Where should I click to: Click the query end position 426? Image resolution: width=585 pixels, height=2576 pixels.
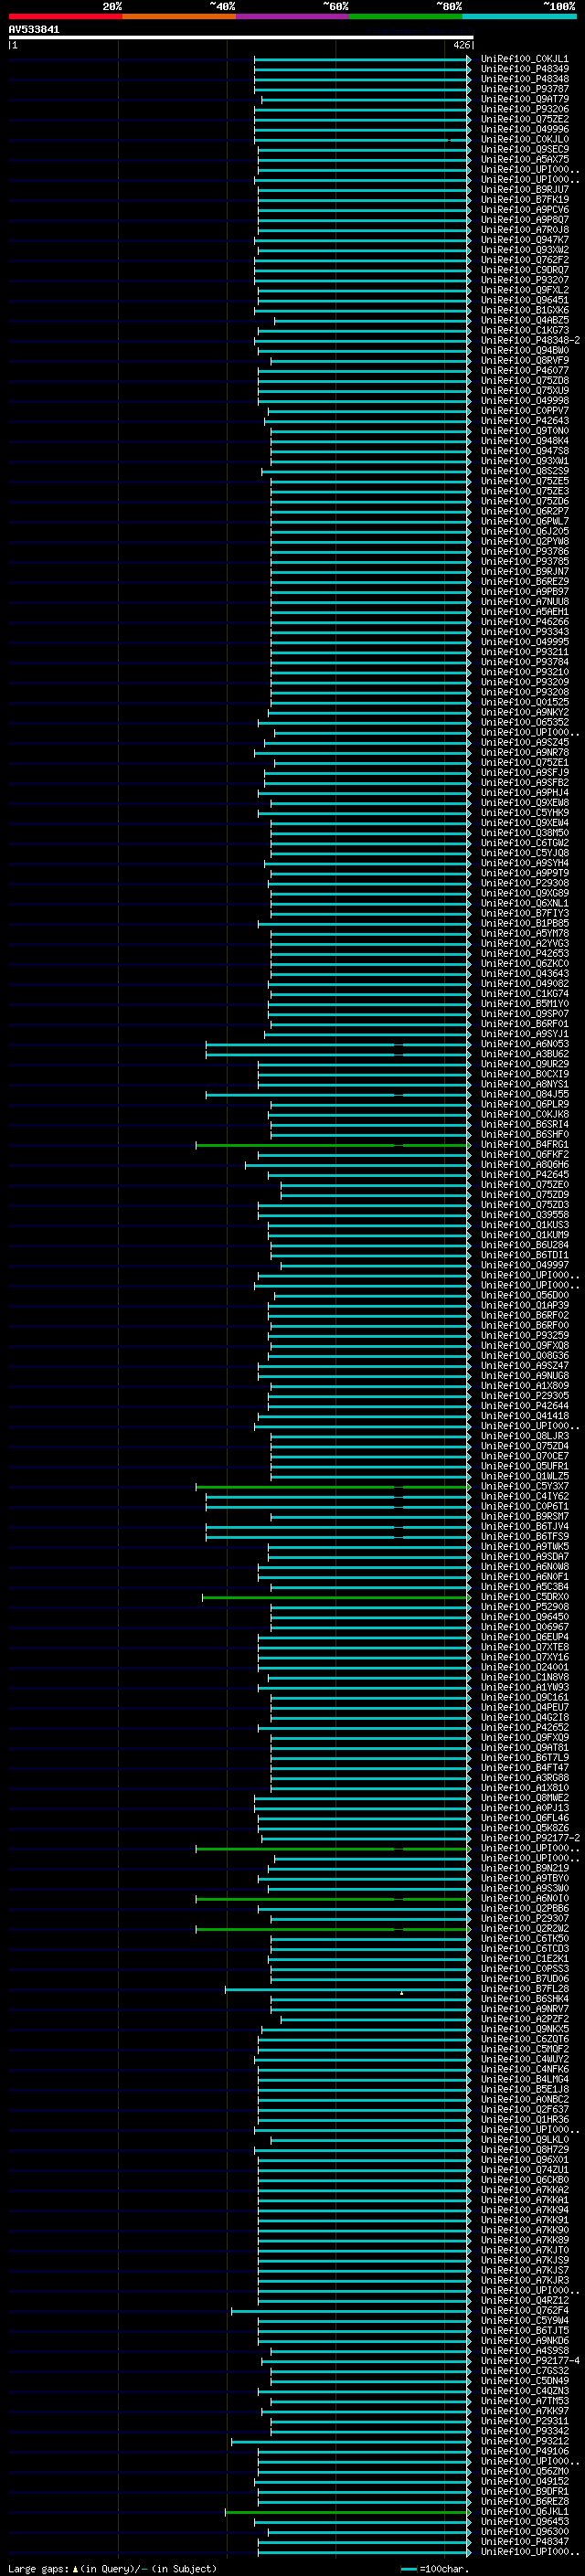coord(461,45)
